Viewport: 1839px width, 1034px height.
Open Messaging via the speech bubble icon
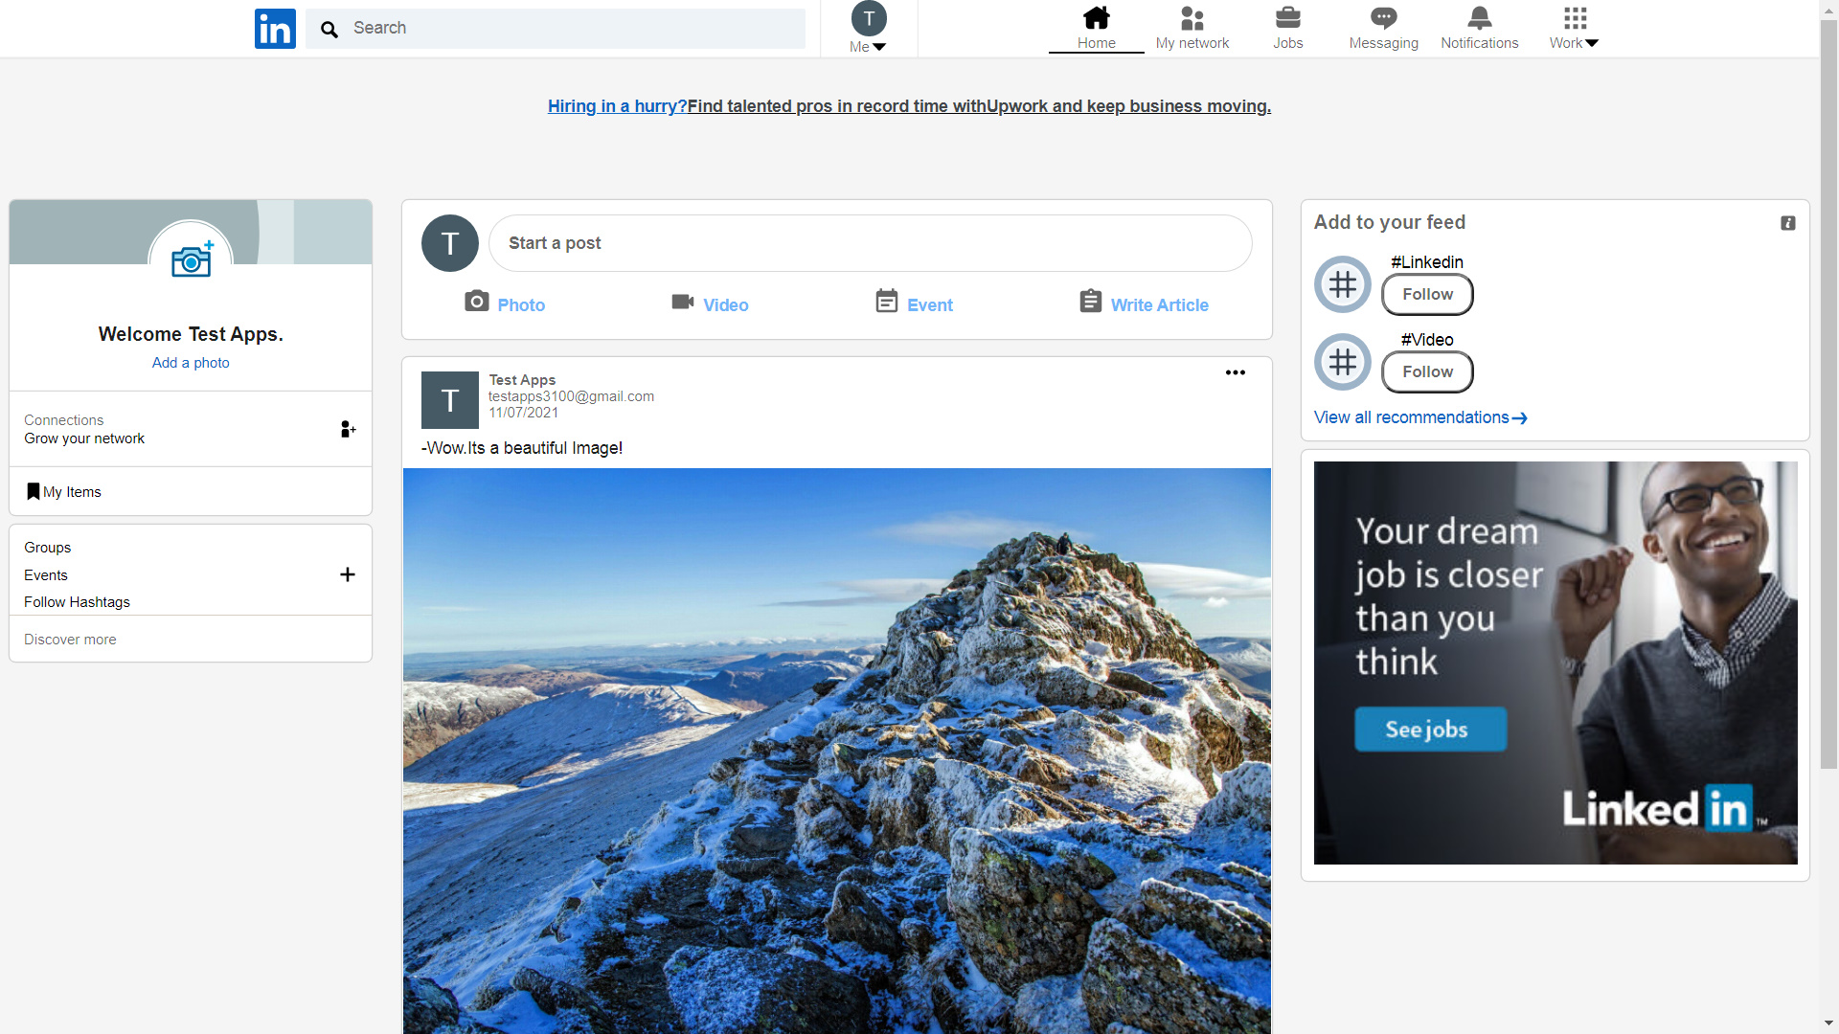click(x=1383, y=17)
